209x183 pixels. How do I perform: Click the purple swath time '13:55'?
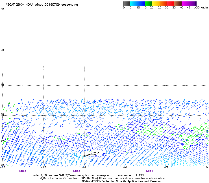point(76,171)
